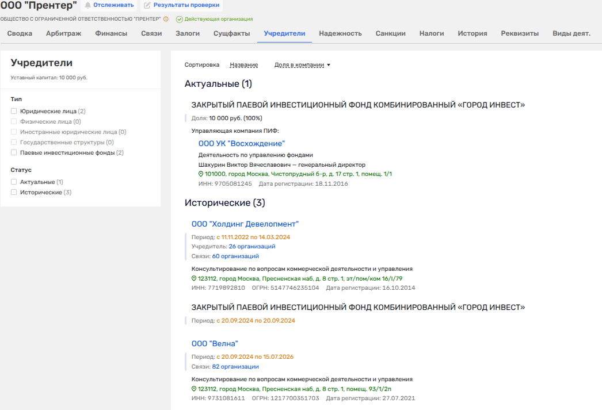Switch to the Связи tab

(x=151, y=33)
